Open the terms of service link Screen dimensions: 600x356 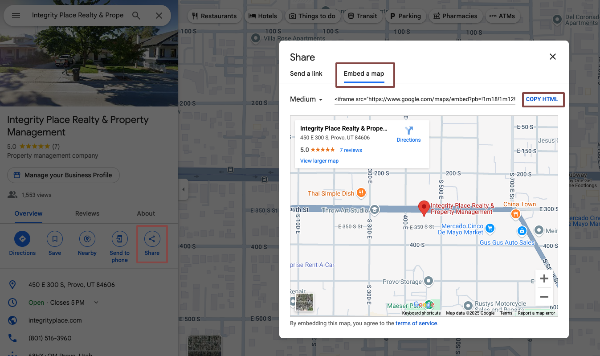(416, 323)
